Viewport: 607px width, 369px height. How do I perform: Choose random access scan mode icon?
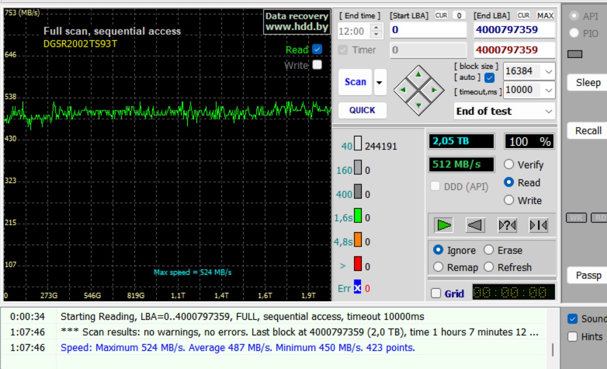(507, 226)
